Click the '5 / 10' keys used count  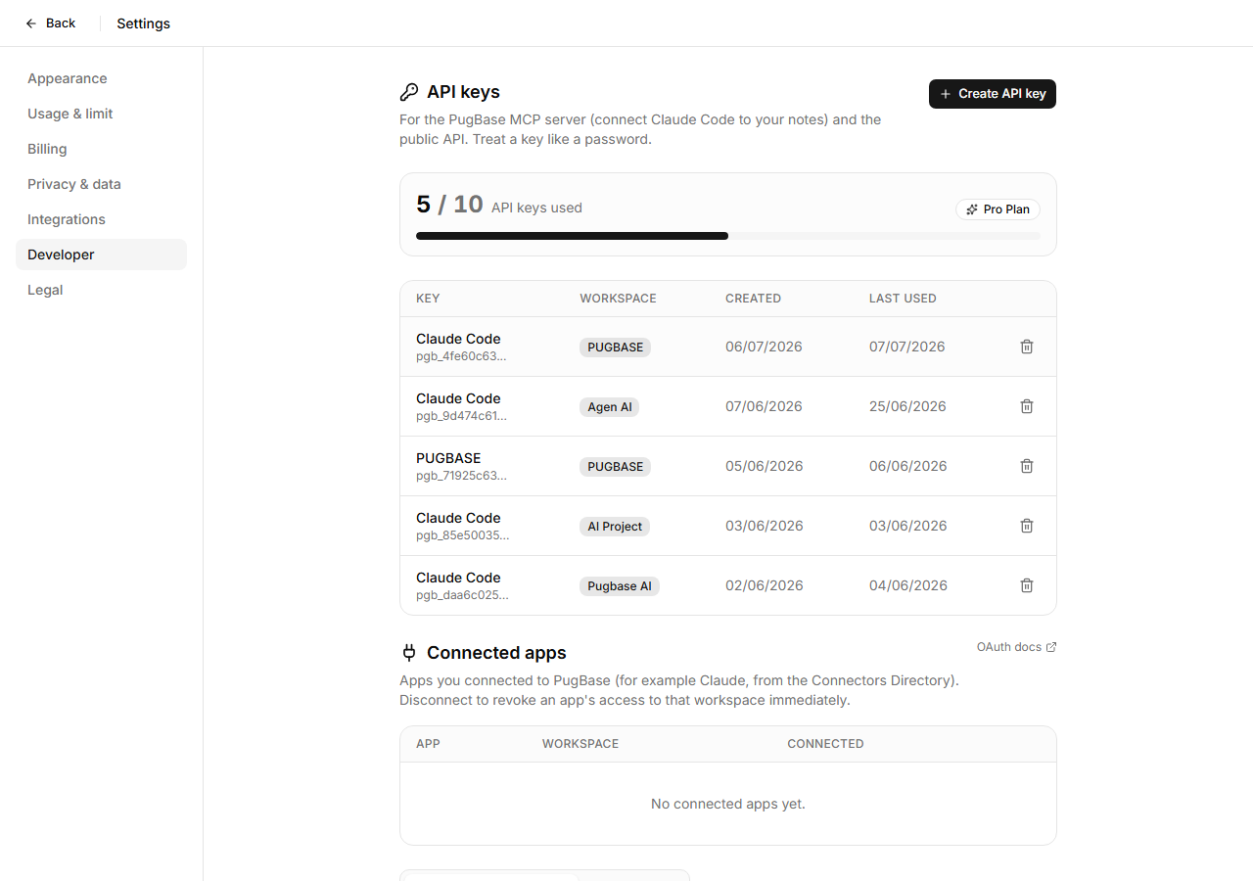(449, 205)
